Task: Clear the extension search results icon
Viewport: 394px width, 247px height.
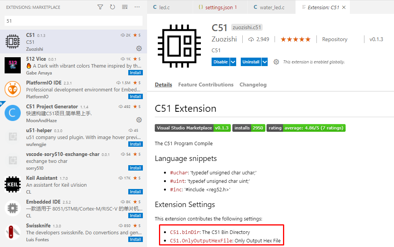Action: (x=124, y=7)
